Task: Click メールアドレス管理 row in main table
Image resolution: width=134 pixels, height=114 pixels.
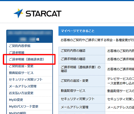Action: click(82, 107)
